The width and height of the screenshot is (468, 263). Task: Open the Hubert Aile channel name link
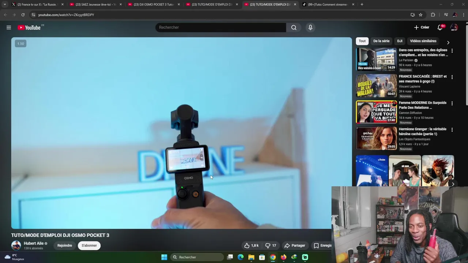pyautogui.click(x=34, y=243)
